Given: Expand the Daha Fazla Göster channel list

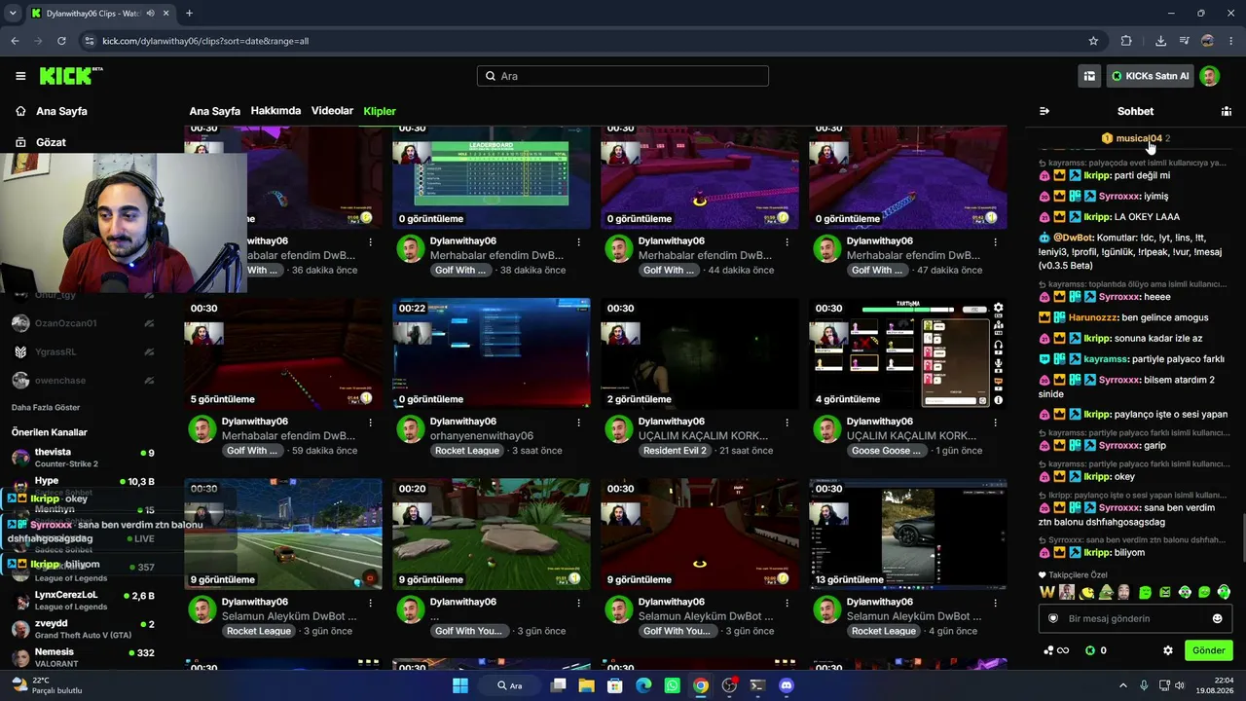Looking at the screenshot, I should coord(46,407).
